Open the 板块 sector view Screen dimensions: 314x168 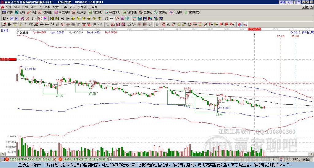(x=20, y=12)
